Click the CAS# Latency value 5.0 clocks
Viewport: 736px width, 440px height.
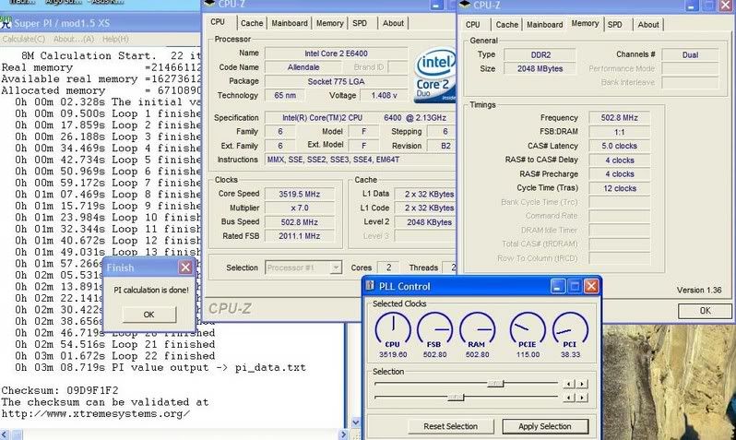click(620, 146)
